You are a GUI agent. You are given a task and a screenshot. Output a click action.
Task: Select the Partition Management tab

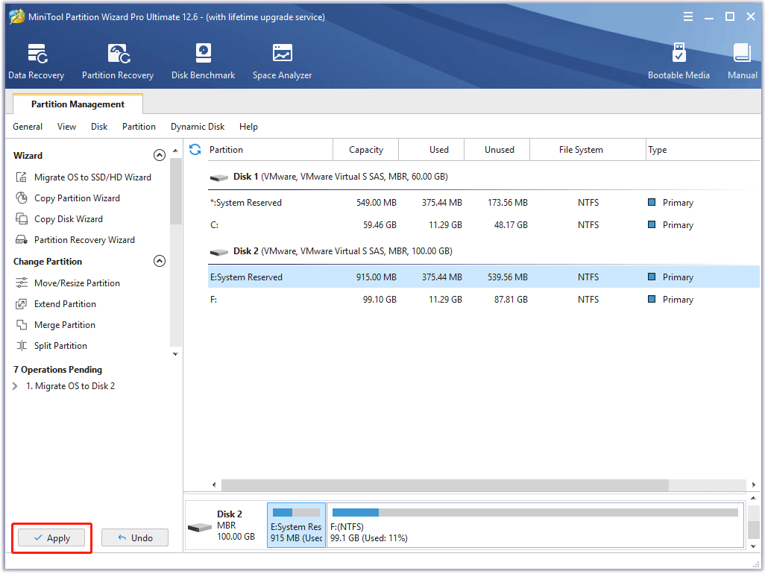coord(78,104)
